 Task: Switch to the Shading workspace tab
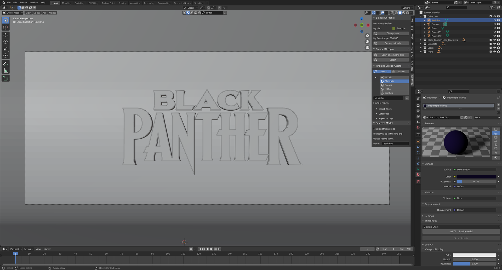(122, 3)
